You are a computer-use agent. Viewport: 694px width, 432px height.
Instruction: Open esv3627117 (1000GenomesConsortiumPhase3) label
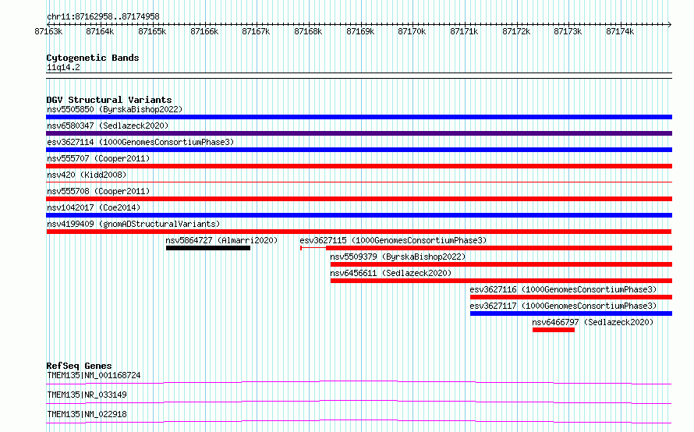[x=563, y=306]
